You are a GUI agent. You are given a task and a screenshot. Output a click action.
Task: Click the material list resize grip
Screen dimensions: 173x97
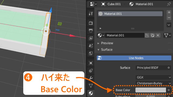(133, 29)
